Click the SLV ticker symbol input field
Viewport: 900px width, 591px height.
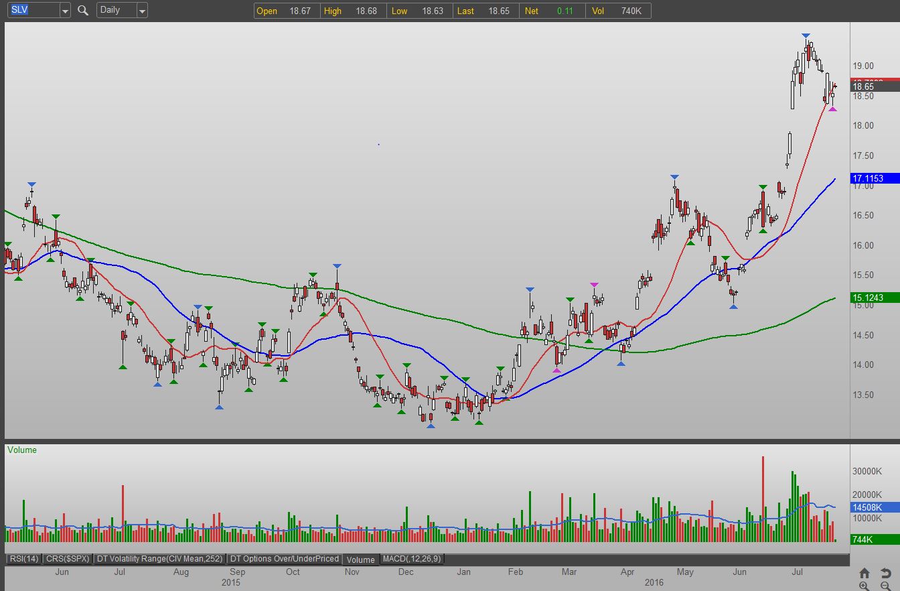click(32, 11)
